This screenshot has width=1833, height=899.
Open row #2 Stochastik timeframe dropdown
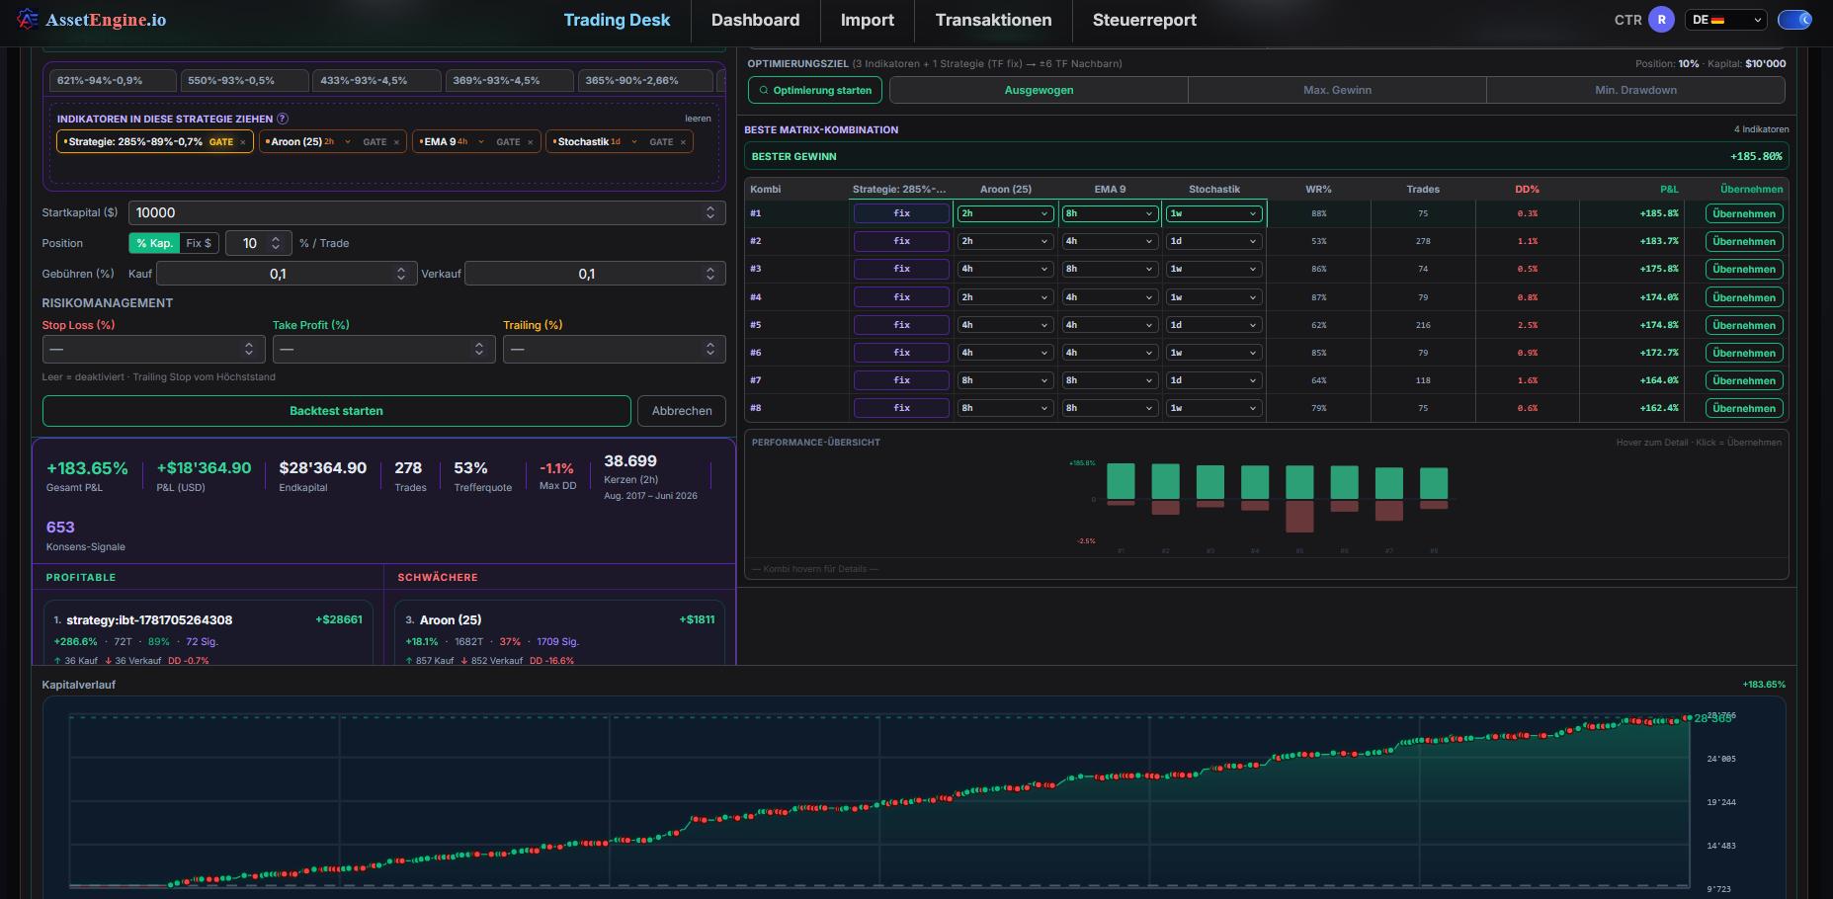[x=1213, y=241]
